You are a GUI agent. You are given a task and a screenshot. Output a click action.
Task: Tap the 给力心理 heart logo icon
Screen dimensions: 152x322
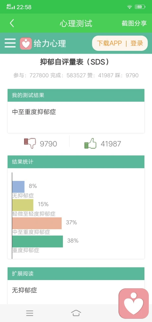tap(26, 43)
